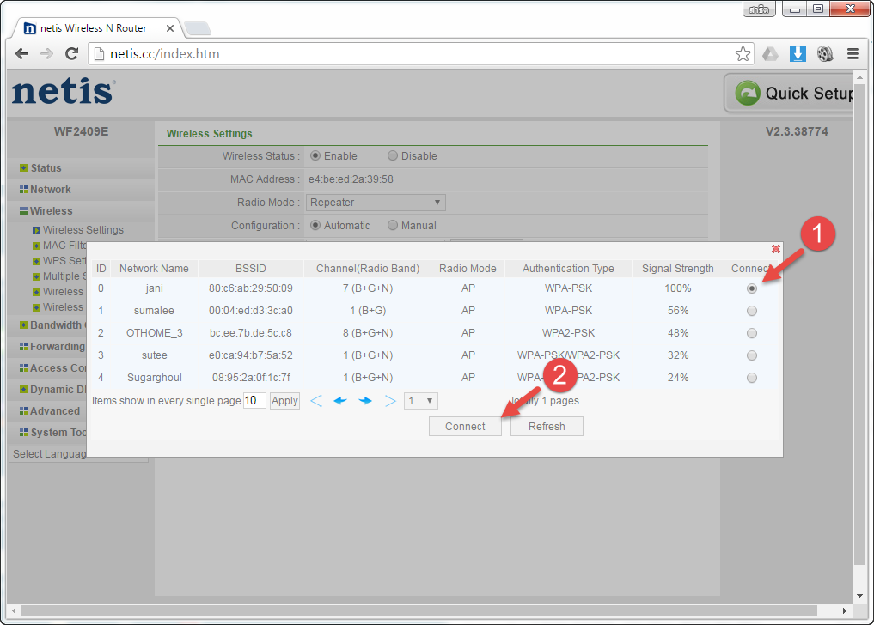Click BSSID 80:c6:ab:29:50:09
Viewport: 874px width, 625px height.
coord(251,288)
